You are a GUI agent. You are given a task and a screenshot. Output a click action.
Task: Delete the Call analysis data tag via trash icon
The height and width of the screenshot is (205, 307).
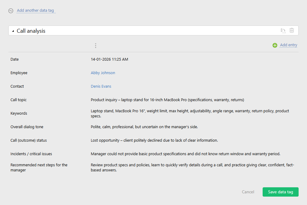coord(292,30)
